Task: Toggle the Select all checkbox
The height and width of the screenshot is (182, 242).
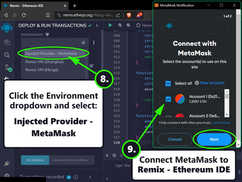Action: point(168,83)
